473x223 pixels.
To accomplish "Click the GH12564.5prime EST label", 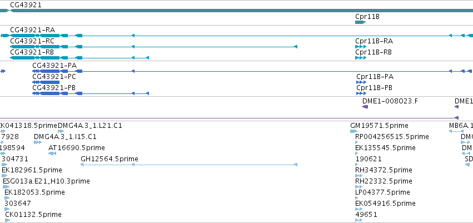I will click(x=109, y=158).
